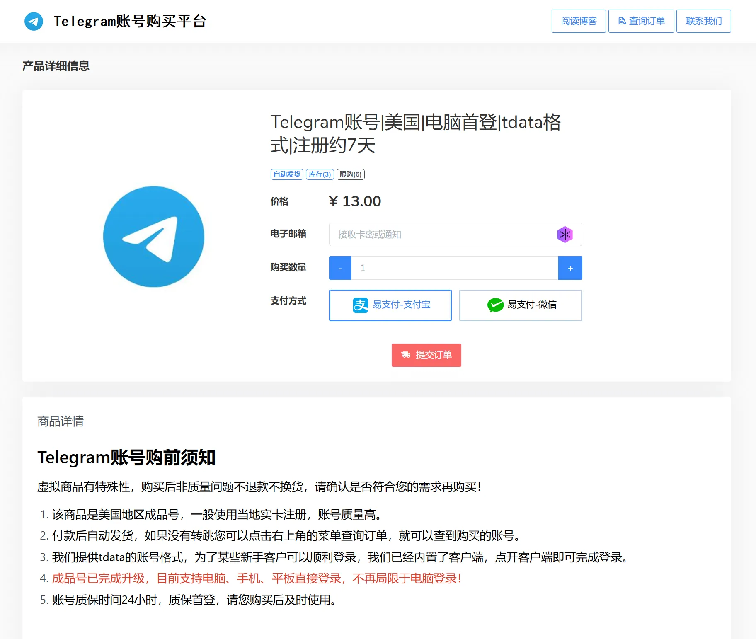Click the Alipay icon in payment options

(x=360, y=305)
